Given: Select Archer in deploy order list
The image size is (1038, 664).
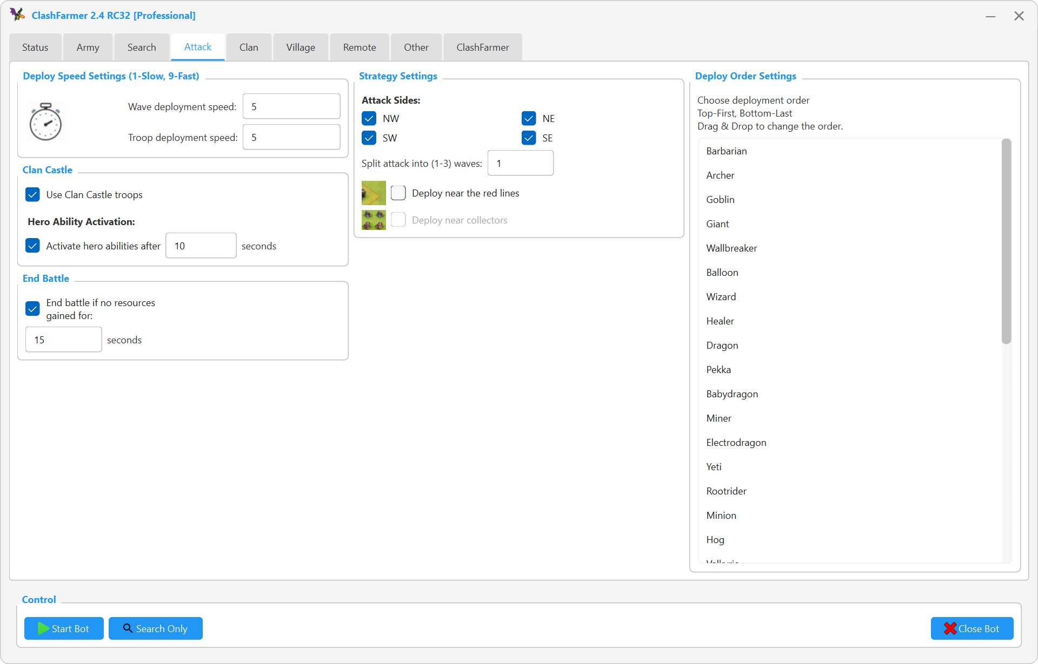Looking at the screenshot, I should 850,175.
